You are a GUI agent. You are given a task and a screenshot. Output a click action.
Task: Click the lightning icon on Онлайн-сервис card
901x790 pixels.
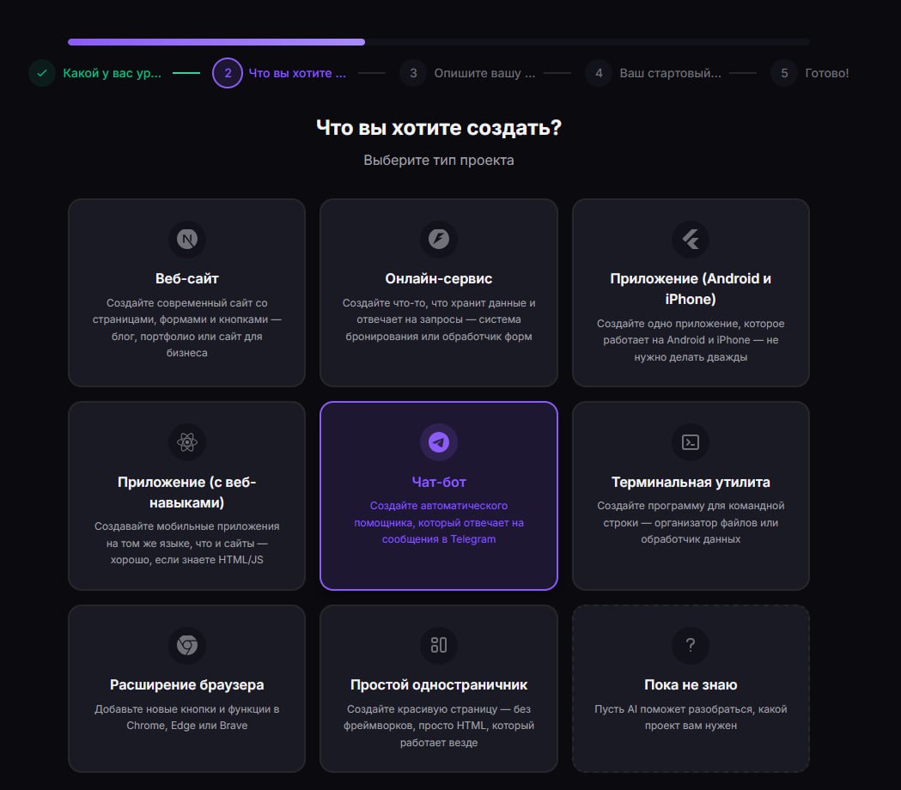pyautogui.click(x=438, y=239)
